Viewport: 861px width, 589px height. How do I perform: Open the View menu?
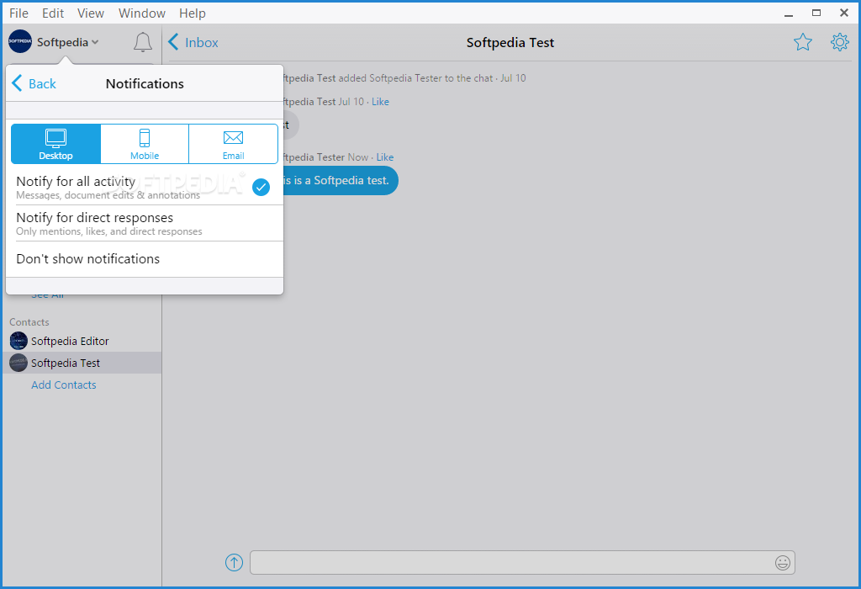tap(91, 13)
